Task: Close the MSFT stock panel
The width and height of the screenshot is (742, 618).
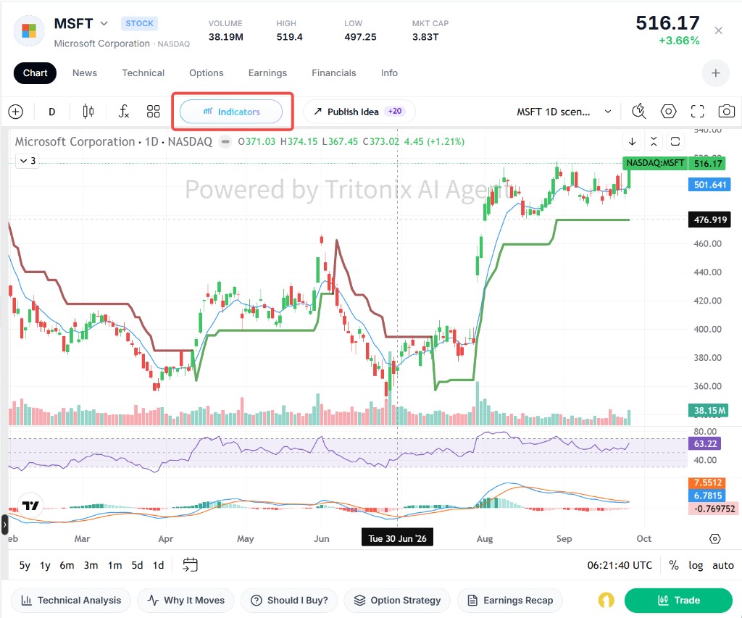Action: [718, 30]
